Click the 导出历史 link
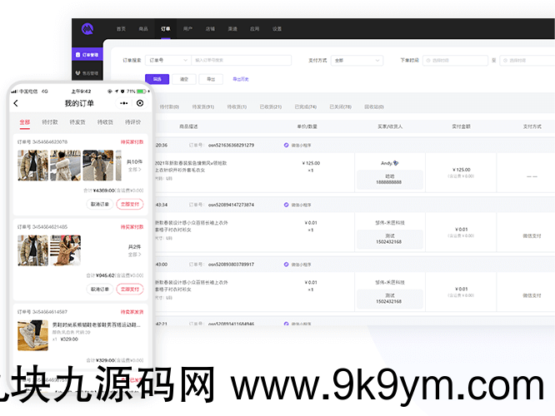 (x=240, y=79)
